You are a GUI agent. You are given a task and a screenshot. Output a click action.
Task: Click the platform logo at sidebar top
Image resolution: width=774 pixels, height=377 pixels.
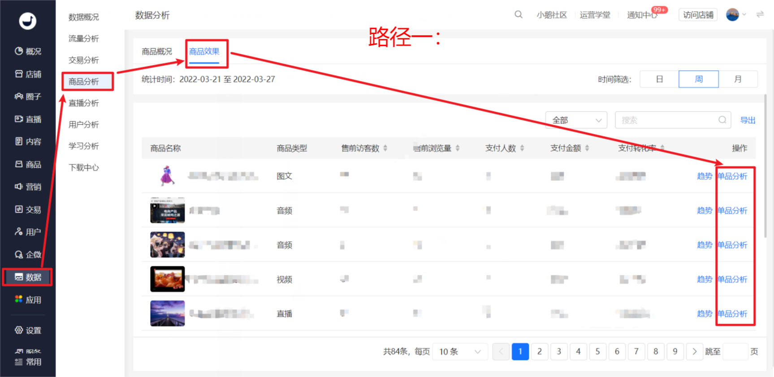27,21
